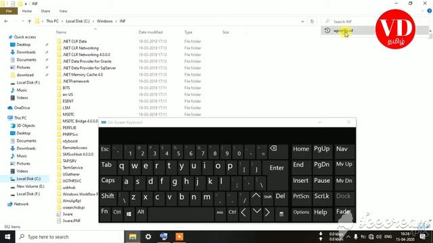Viewport: 433px width, 243px height.
Task: Select the 3ware.PNF file
Action: [x=71, y=221]
